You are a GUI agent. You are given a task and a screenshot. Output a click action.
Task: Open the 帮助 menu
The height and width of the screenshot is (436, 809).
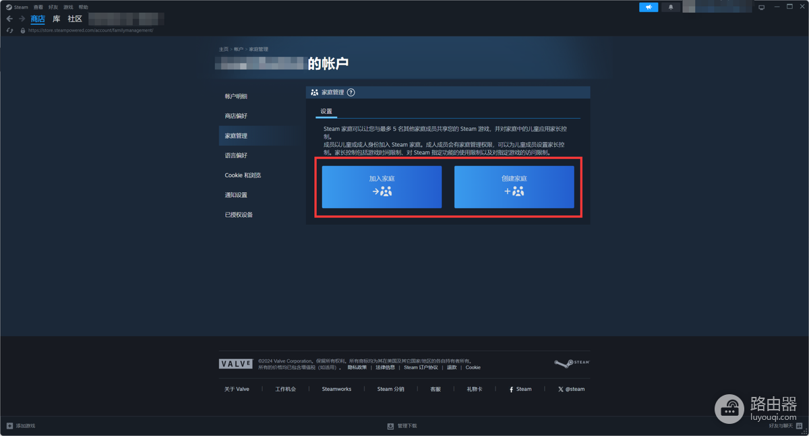pos(84,7)
